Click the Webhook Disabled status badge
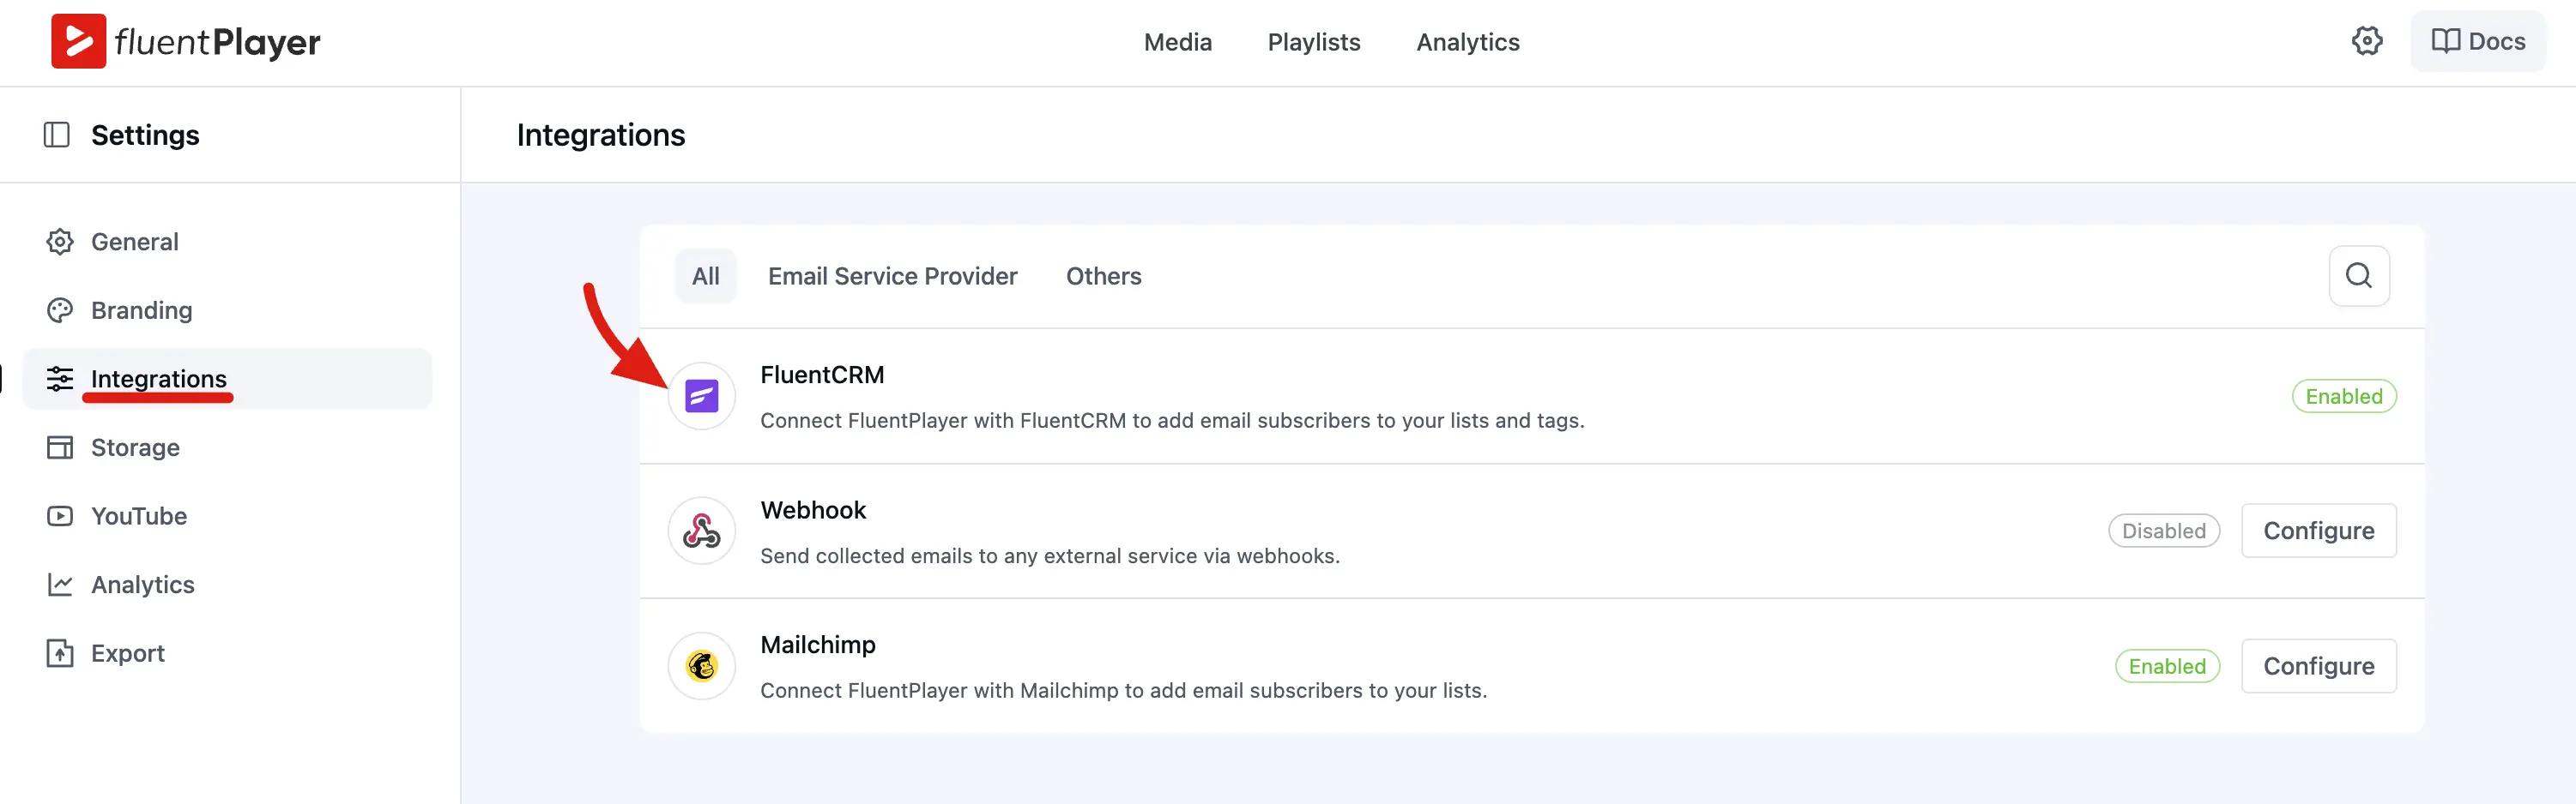This screenshot has width=2576, height=804. [2163, 531]
